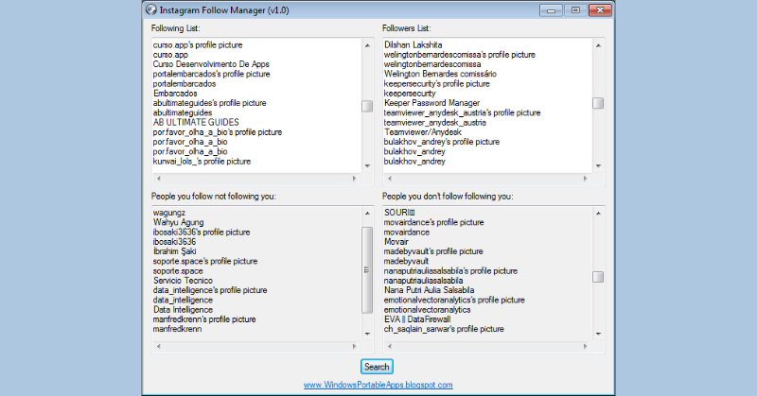Click the don't-follow list horizontal left arrow

pos(390,346)
